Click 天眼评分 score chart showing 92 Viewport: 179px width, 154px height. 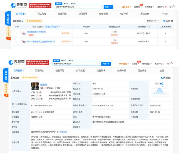click(x=160, y=89)
